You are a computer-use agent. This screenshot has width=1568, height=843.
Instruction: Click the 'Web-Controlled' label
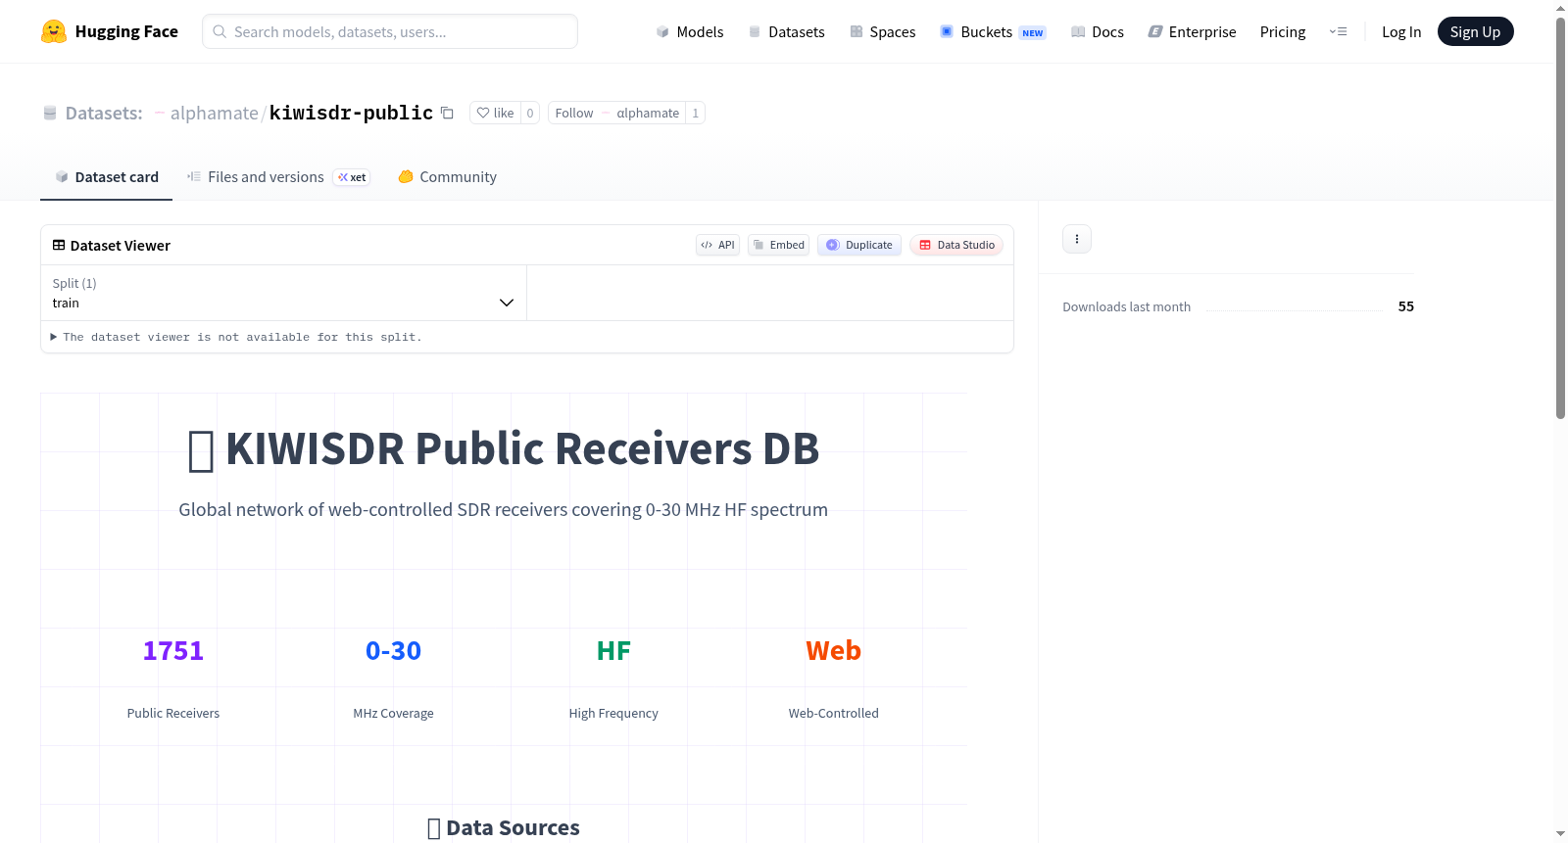834,713
